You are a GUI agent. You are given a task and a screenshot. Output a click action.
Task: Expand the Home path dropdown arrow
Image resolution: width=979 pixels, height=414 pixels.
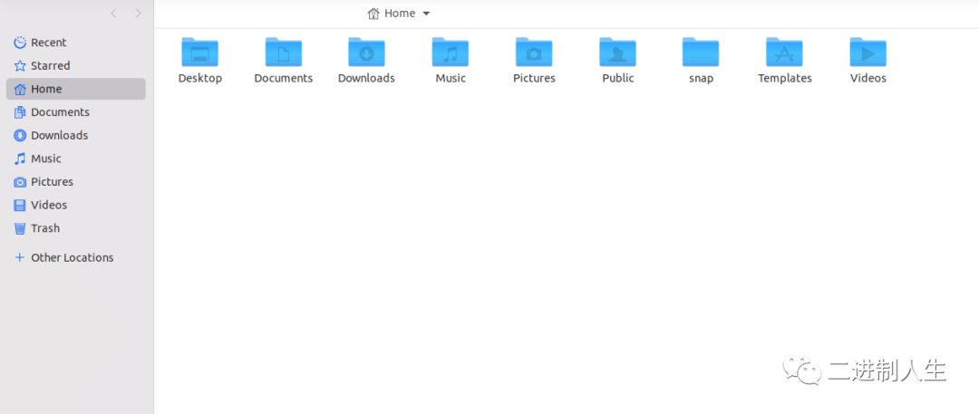(427, 14)
